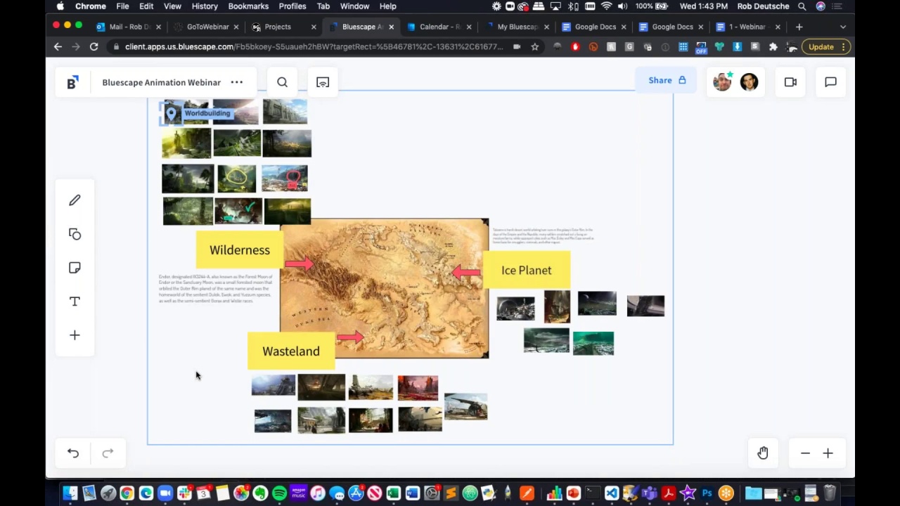Click the Bluescape logo home icon
Image resolution: width=900 pixels, height=506 pixels.
point(72,82)
